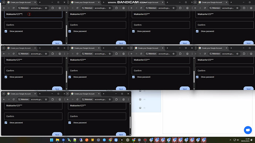The image size is (255, 143).
Task: Open the red record icon on taskbar
Action: (x=145, y=140)
